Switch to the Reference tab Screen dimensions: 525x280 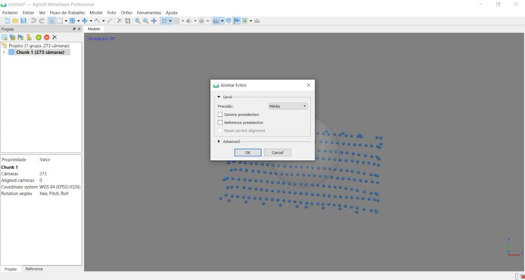[x=34, y=269]
